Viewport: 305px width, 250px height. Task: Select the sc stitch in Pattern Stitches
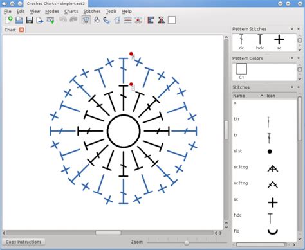(279, 42)
